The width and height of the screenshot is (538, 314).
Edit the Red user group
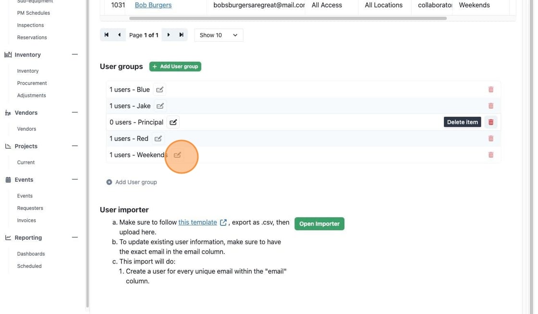158,139
